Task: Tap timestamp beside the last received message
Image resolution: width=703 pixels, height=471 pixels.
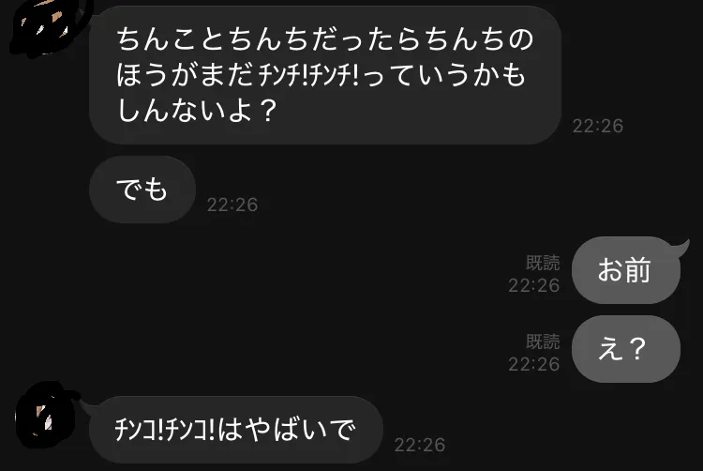Action: coord(420,445)
